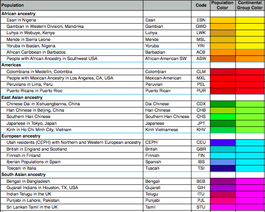Click the ACB continental group color cell
The height and width of the screenshot is (212, 265).
pyautogui.click(x=250, y=52)
